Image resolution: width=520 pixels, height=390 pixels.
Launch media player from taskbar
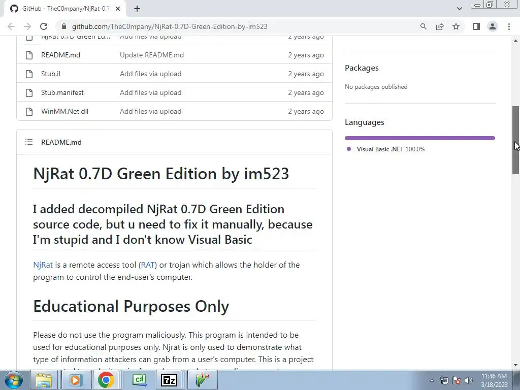[75, 380]
